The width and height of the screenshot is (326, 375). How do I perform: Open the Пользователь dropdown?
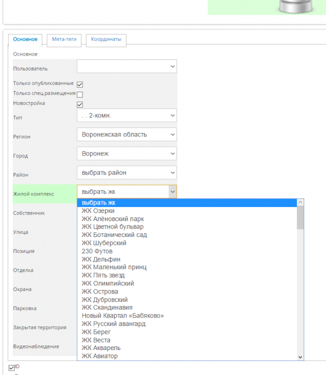click(x=126, y=66)
